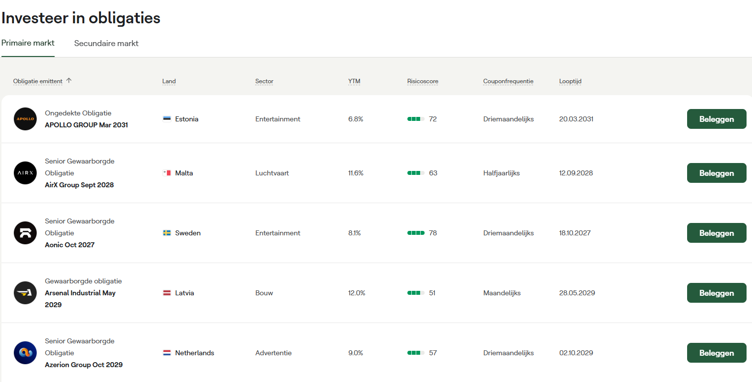Click the risk score bar showing 78

coord(416,233)
